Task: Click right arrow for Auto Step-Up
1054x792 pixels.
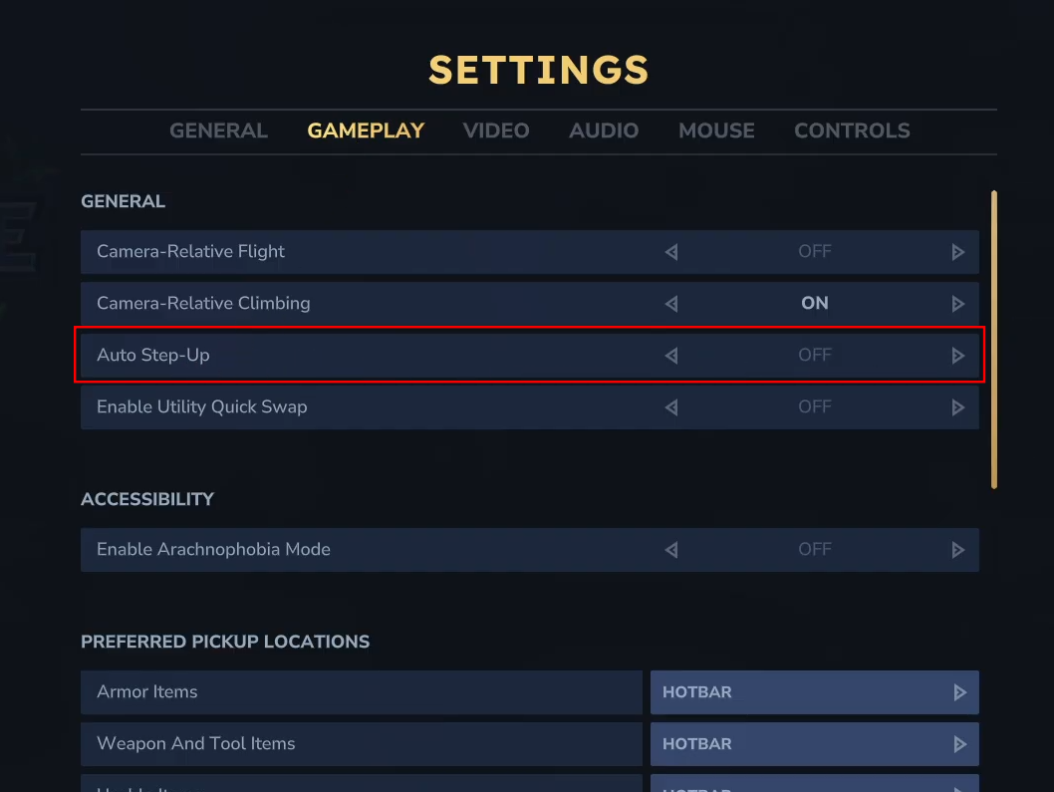Action: [x=958, y=356]
